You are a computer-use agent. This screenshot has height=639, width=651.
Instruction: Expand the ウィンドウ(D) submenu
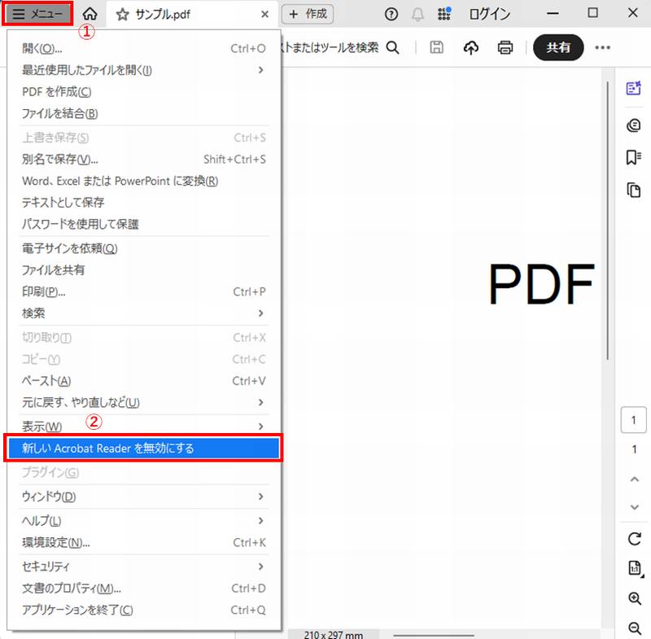pyautogui.click(x=144, y=497)
